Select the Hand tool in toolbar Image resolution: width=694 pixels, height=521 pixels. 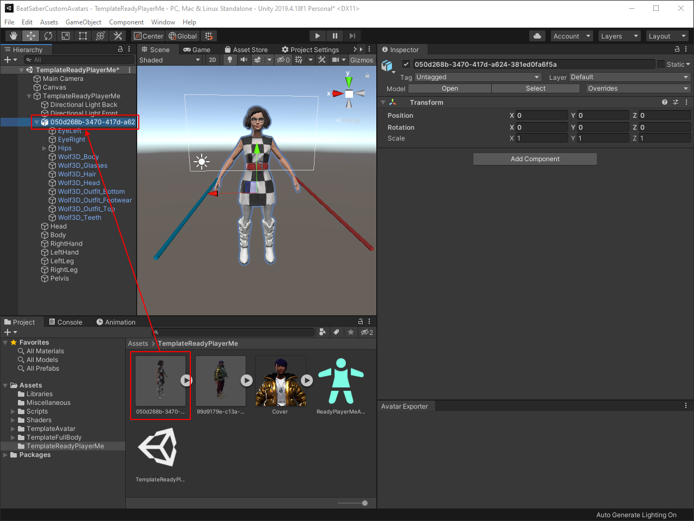pos(14,36)
